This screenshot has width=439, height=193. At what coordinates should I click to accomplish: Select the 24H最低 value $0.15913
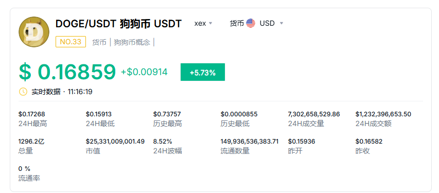pos(98,114)
